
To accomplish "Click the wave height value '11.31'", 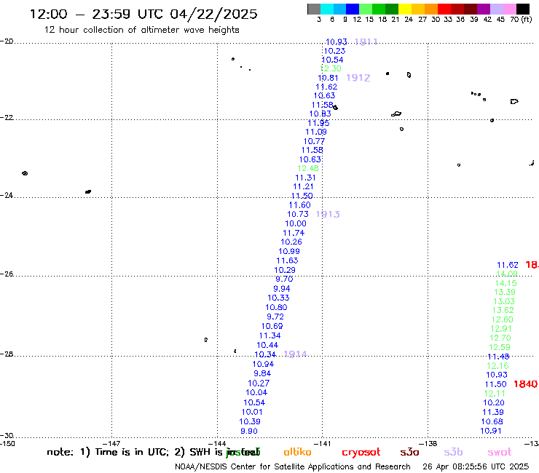I will (305, 178).
